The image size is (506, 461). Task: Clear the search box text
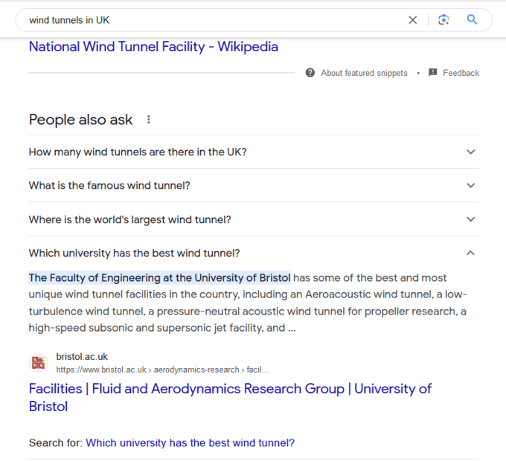click(x=413, y=20)
